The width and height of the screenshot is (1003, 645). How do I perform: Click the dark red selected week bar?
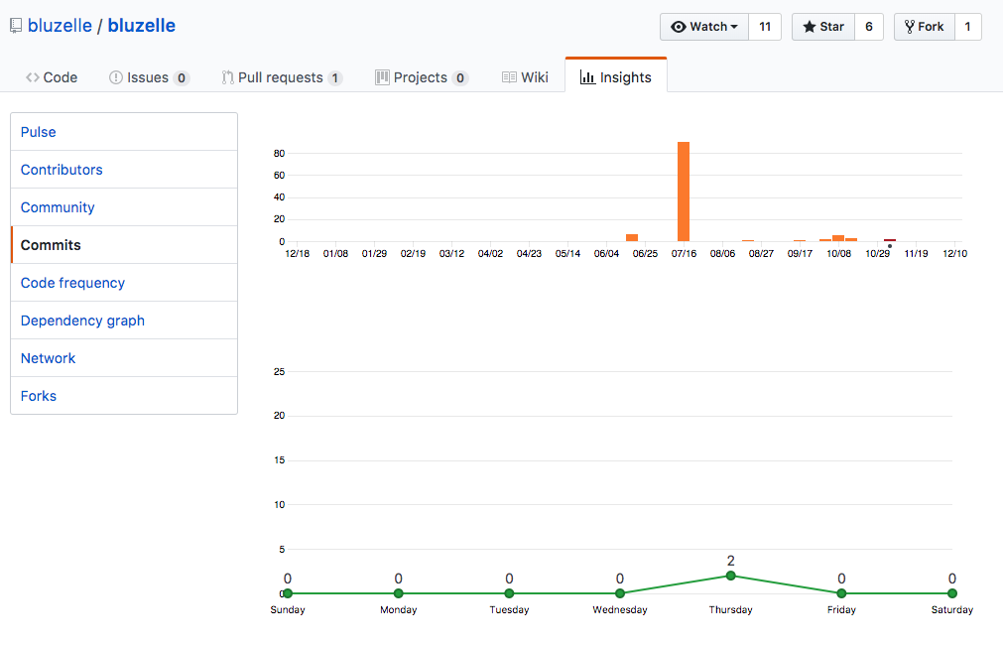[x=890, y=240]
